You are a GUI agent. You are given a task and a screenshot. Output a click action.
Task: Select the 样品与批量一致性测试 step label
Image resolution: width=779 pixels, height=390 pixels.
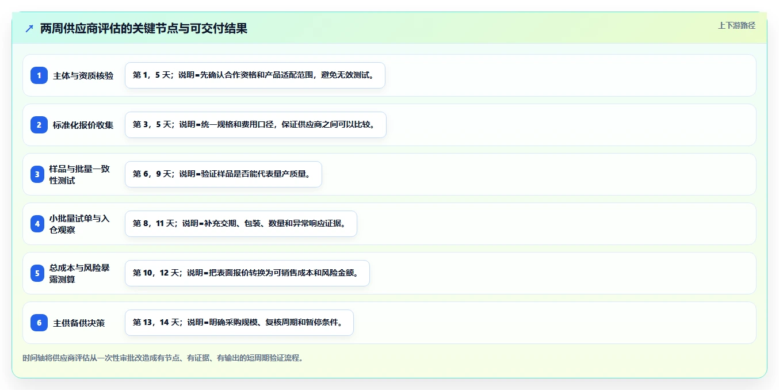(79, 174)
